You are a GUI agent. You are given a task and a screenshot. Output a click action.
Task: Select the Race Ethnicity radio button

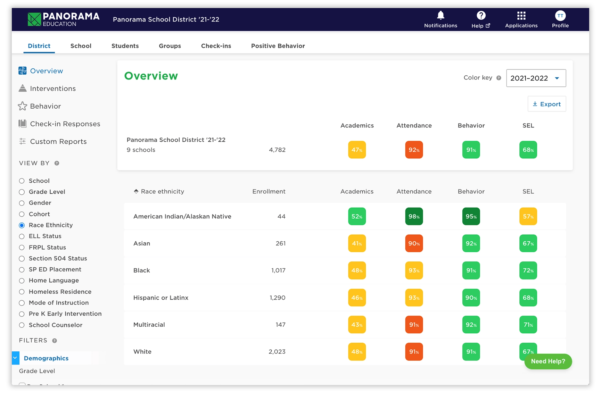click(x=22, y=225)
